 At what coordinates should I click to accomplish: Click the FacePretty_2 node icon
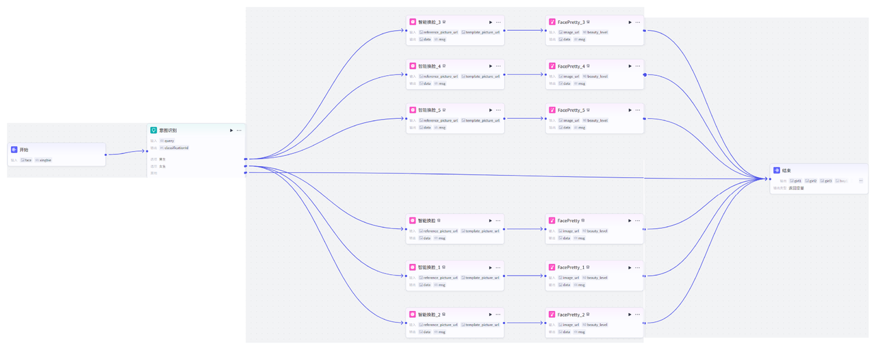(x=552, y=314)
